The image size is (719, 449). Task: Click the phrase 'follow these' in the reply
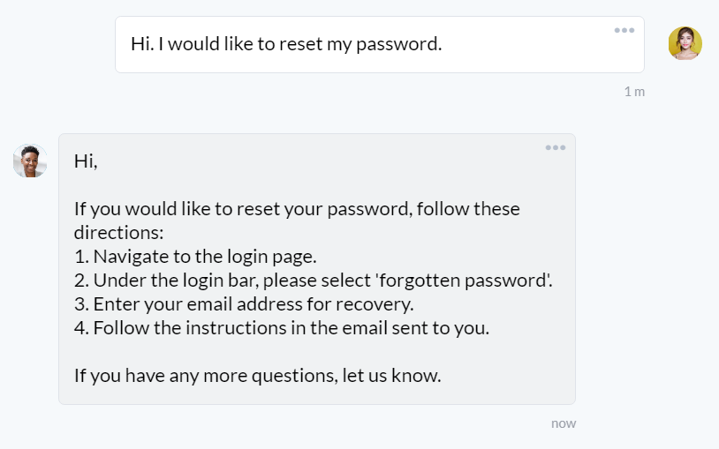click(468, 209)
